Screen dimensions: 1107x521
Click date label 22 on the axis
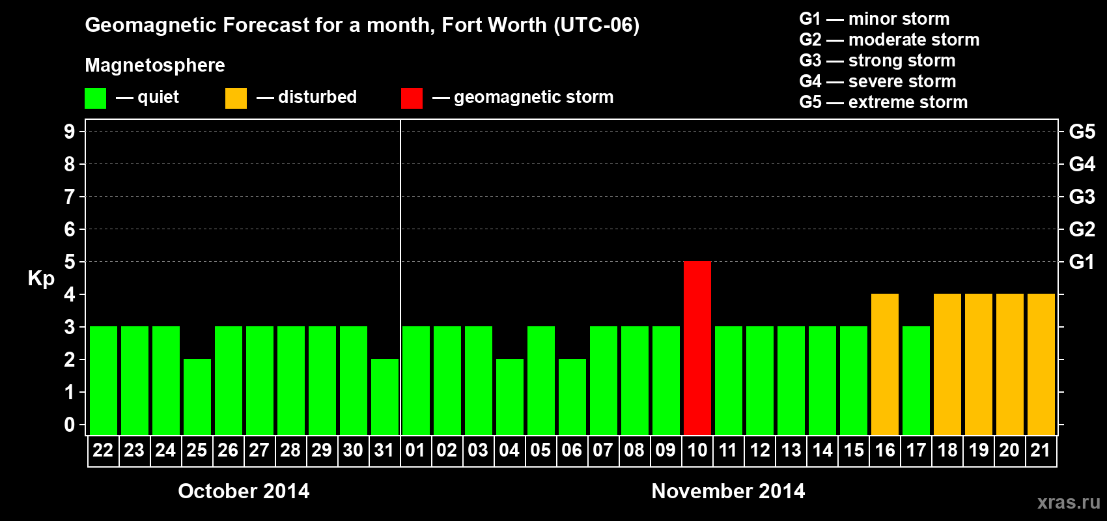(x=103, y=451)
